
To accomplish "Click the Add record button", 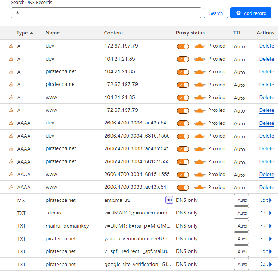I will tap(251, 13).
